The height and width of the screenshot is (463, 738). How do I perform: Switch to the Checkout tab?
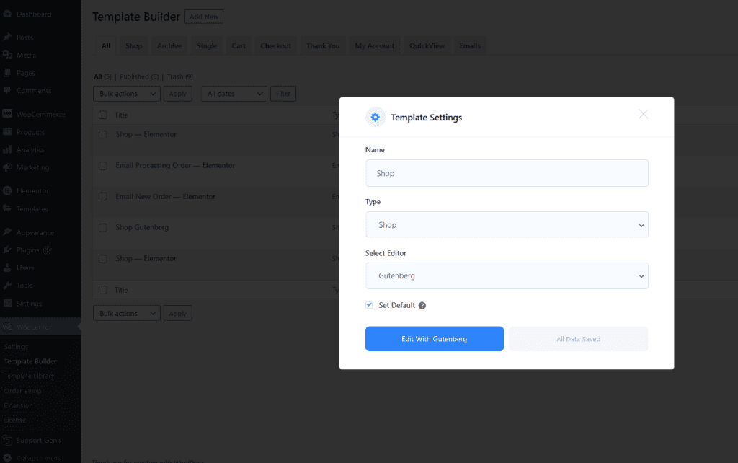[275, 46]
